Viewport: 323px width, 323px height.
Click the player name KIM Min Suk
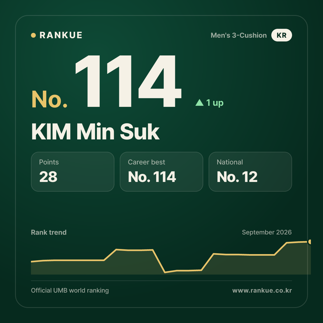95,132
